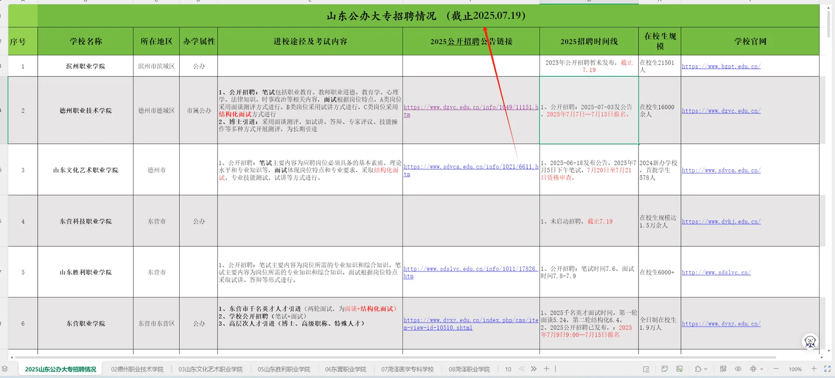The width and height of the screenshot is (835, 378).
Task: Select the 德州职业技术学院 cell
Action: [86, 111]
